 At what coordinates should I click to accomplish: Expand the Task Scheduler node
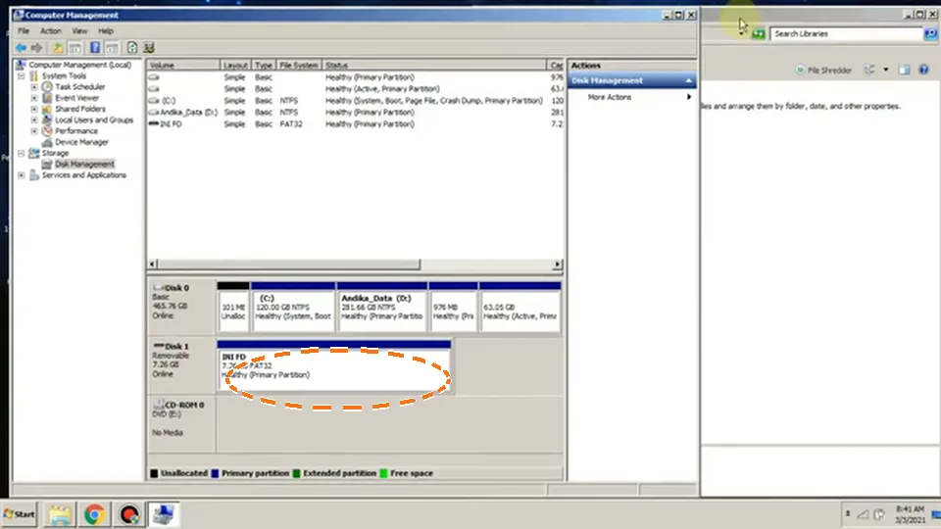point(34,87)
